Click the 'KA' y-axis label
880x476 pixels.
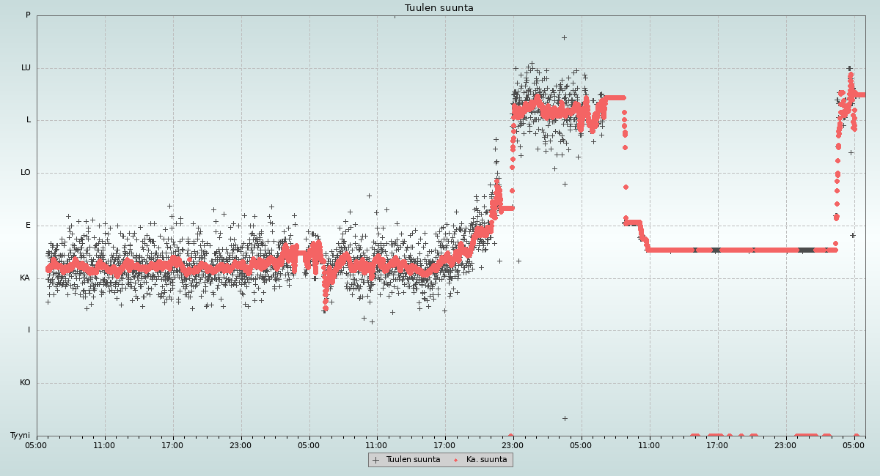tap(25, 278)
